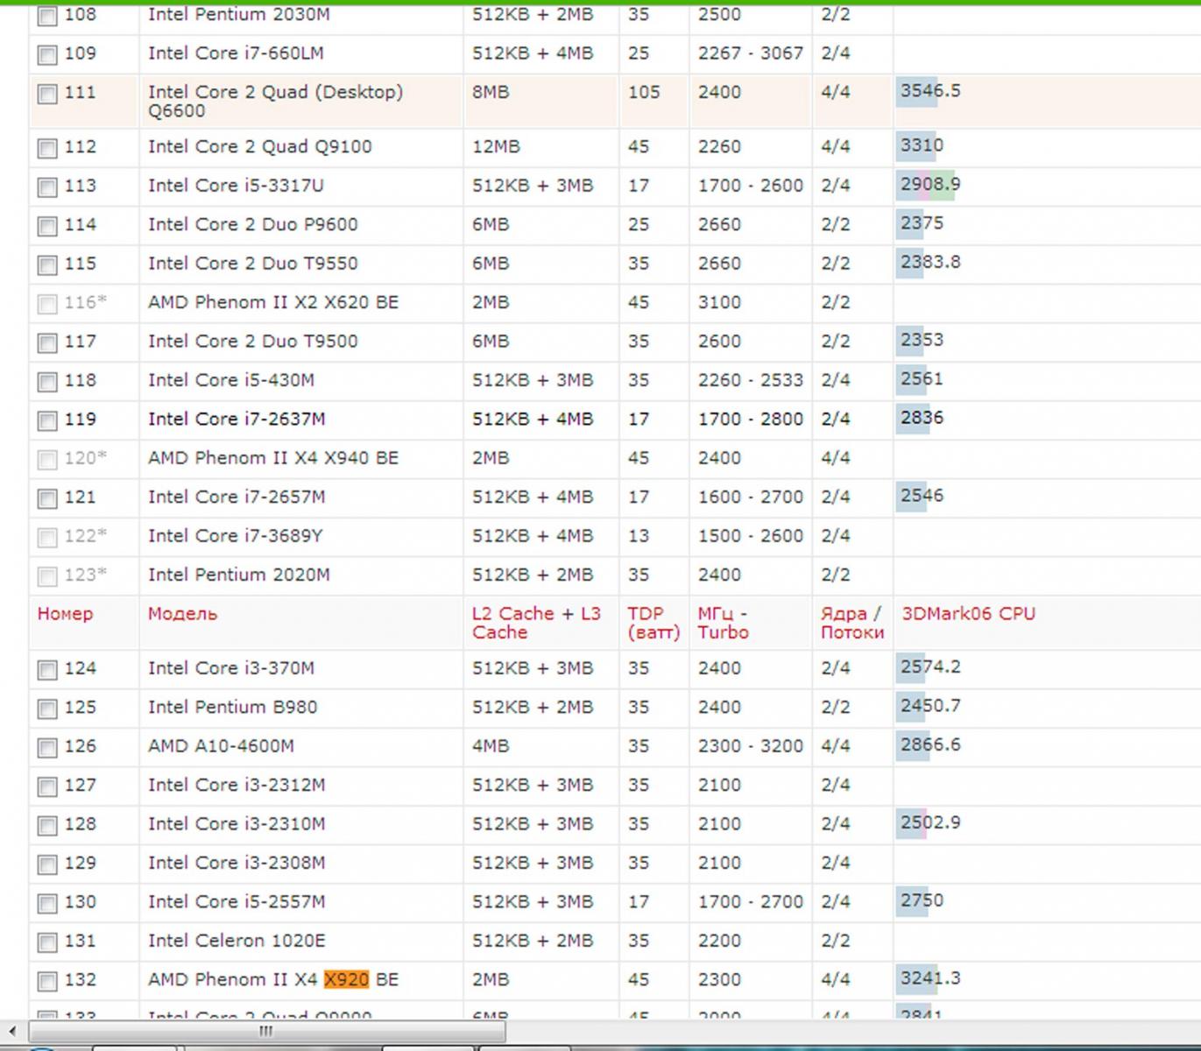Mark the checkbox in row 114

click(47, 226)
